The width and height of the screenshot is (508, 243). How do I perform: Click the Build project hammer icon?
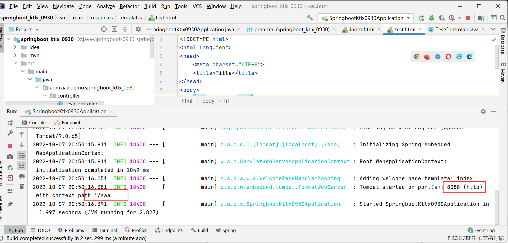click(x=310, y=18)
